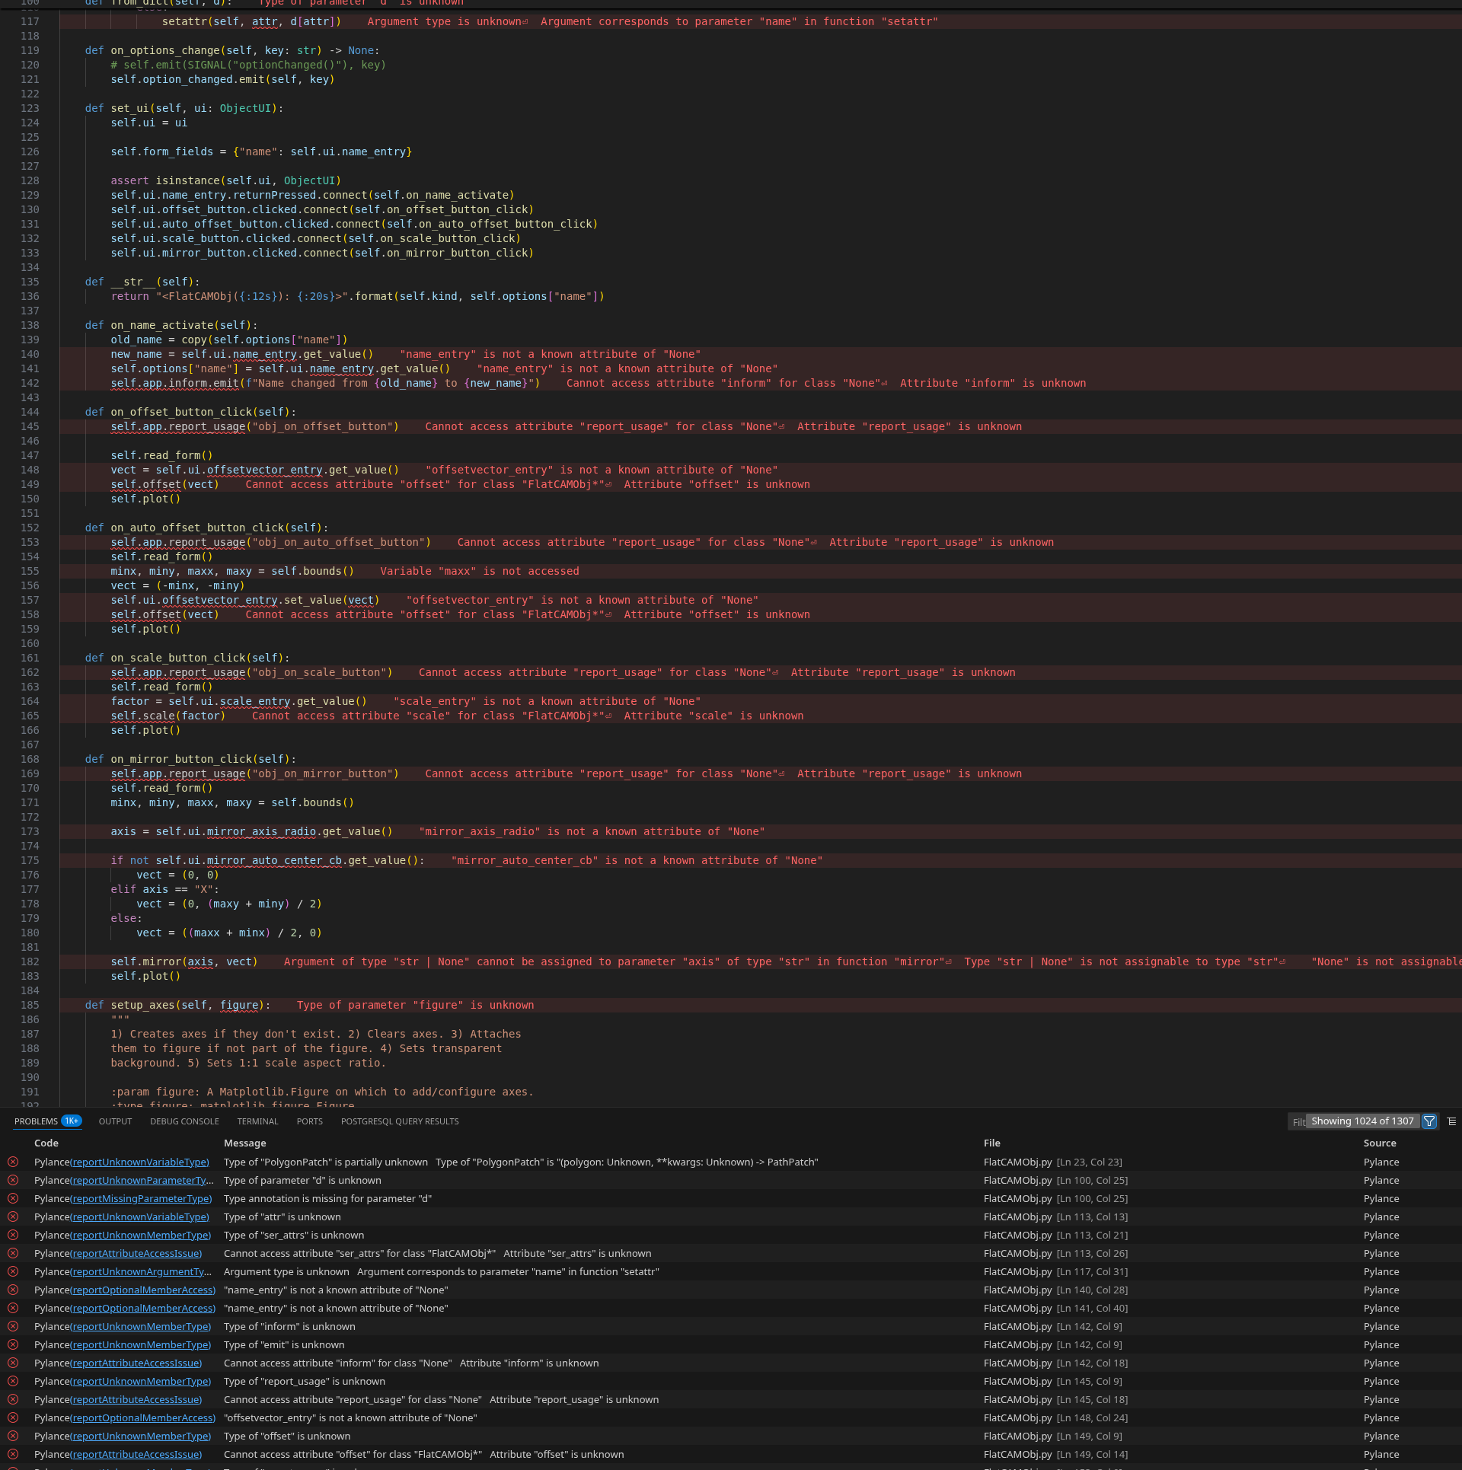Open the problems filter funnel options
The width and height of the screenshot is (1462, 1470).
(1429, 1121)
